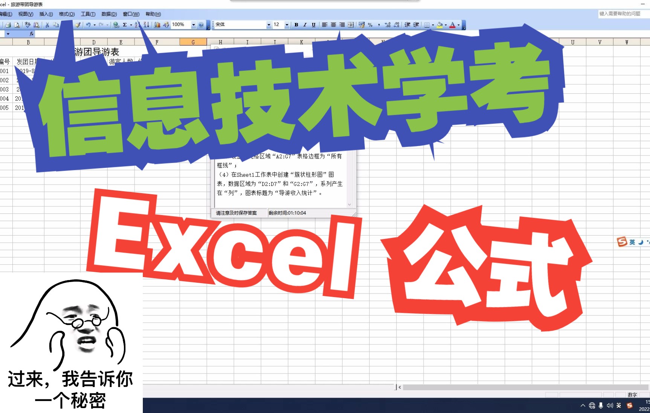The height and width of the screenshot is (413, 650).
Task: Open the Font Color dropdown arrow
Action: (459, 25)
